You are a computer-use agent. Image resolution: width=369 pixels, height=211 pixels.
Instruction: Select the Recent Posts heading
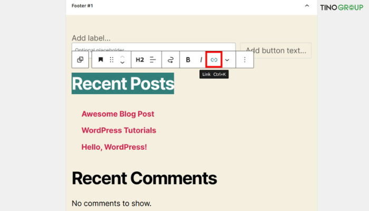pos(123,83)
